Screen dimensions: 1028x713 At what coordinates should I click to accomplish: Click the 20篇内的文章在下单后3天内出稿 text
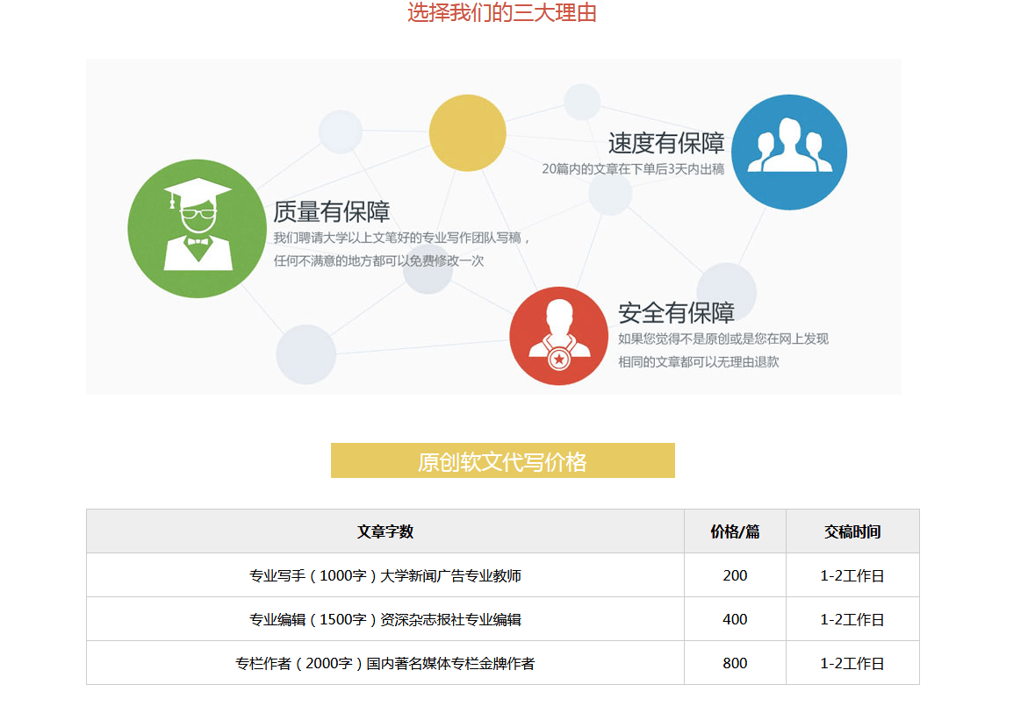(633, 169)
